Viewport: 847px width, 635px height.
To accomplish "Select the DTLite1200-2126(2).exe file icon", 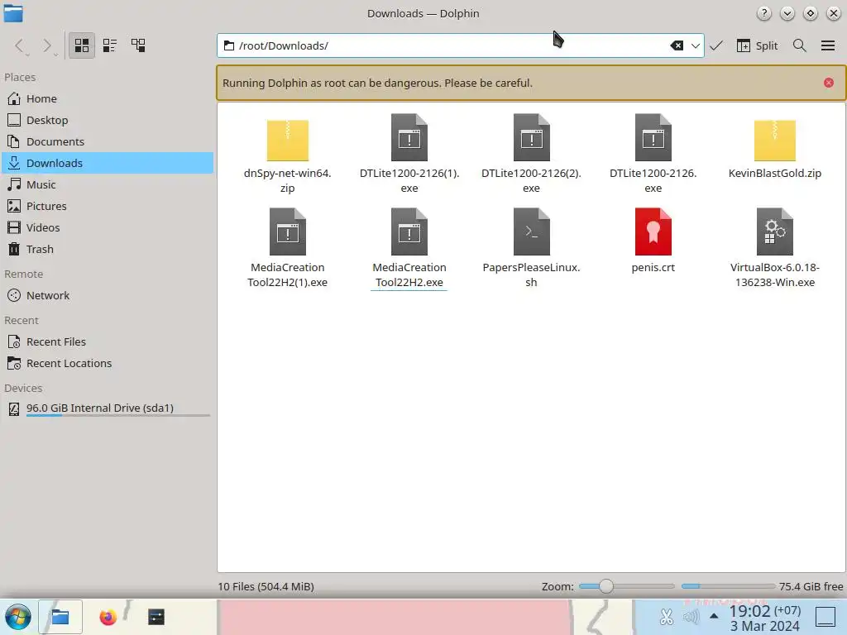I will click(532, 138).
